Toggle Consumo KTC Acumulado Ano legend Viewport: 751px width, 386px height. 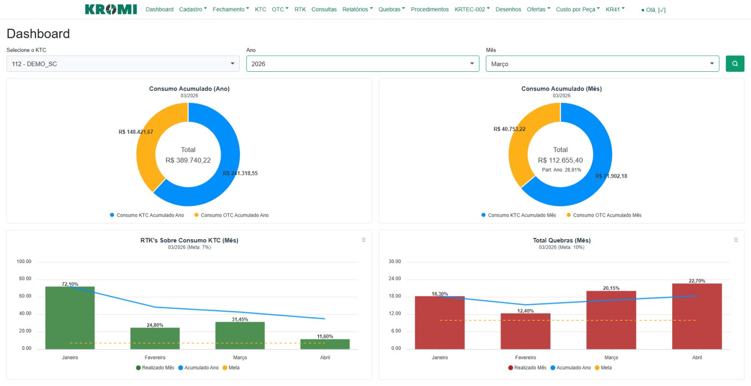[146, 215]
